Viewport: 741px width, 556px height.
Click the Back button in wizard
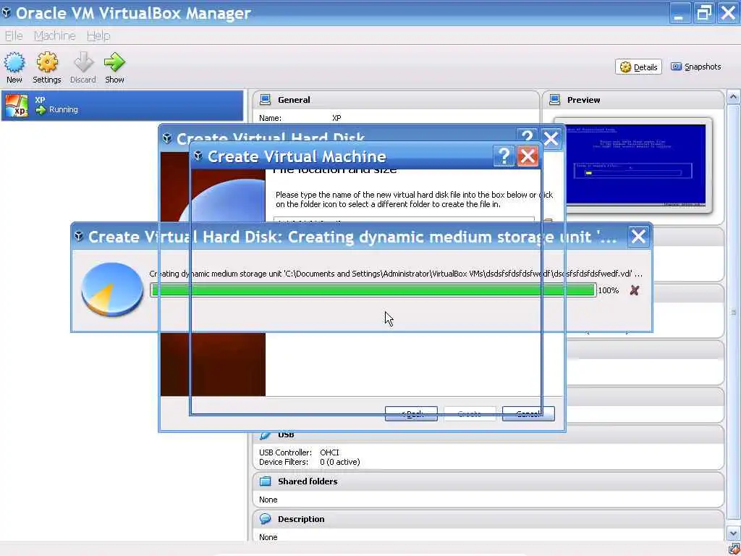411,413
